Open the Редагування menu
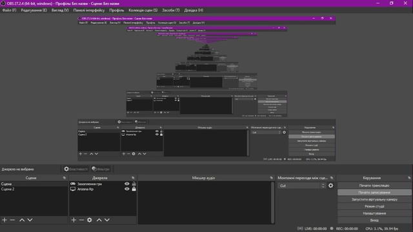This screenshot has width=413, height=232. [34, 10]
